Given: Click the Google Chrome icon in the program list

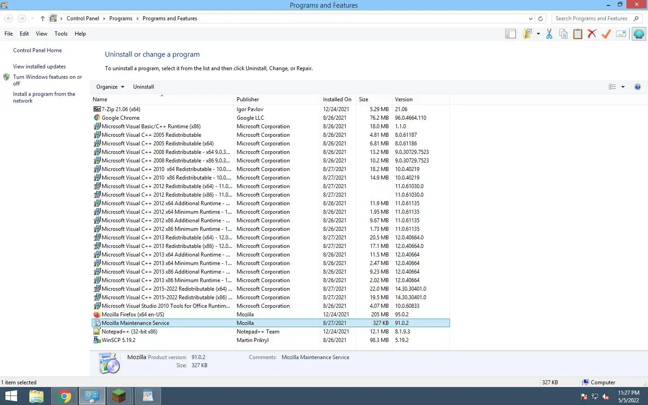Looking at the screenshot, I should (97, 118).
